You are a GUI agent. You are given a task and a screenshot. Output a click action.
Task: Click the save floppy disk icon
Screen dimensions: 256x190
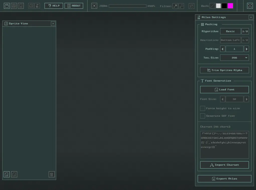14,6
